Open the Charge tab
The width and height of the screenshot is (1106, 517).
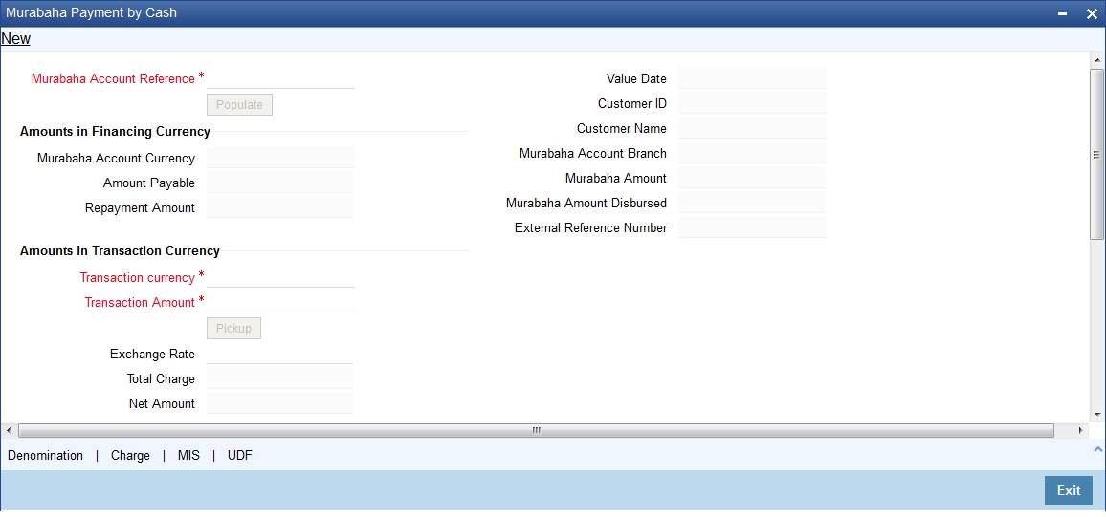pos(130,455)
